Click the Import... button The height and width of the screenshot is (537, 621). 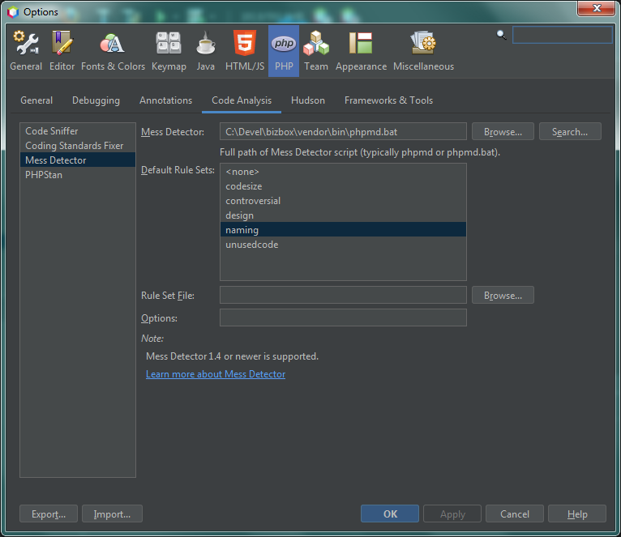click(x=112, y=514)
